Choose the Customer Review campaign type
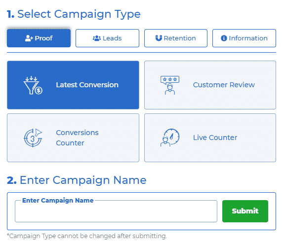 (x=210, y=85)
